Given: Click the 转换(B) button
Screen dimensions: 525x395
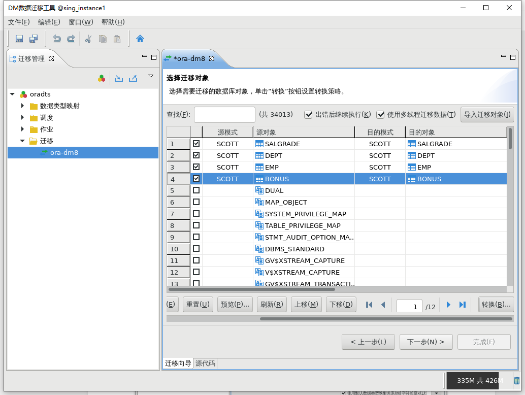Looking at the screenshot, I should click(x=496, y=304).
